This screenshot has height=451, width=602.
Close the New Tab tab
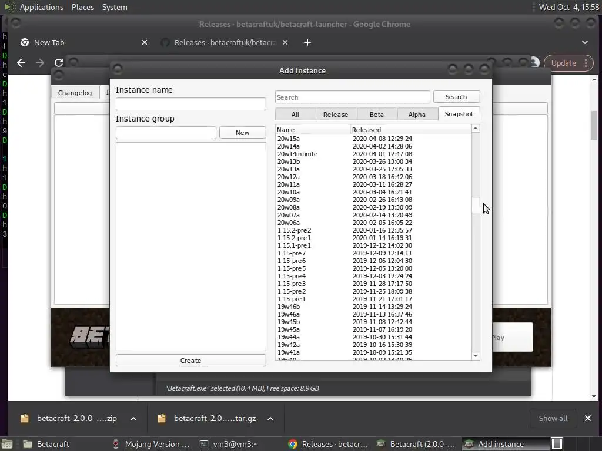[145, 42]
